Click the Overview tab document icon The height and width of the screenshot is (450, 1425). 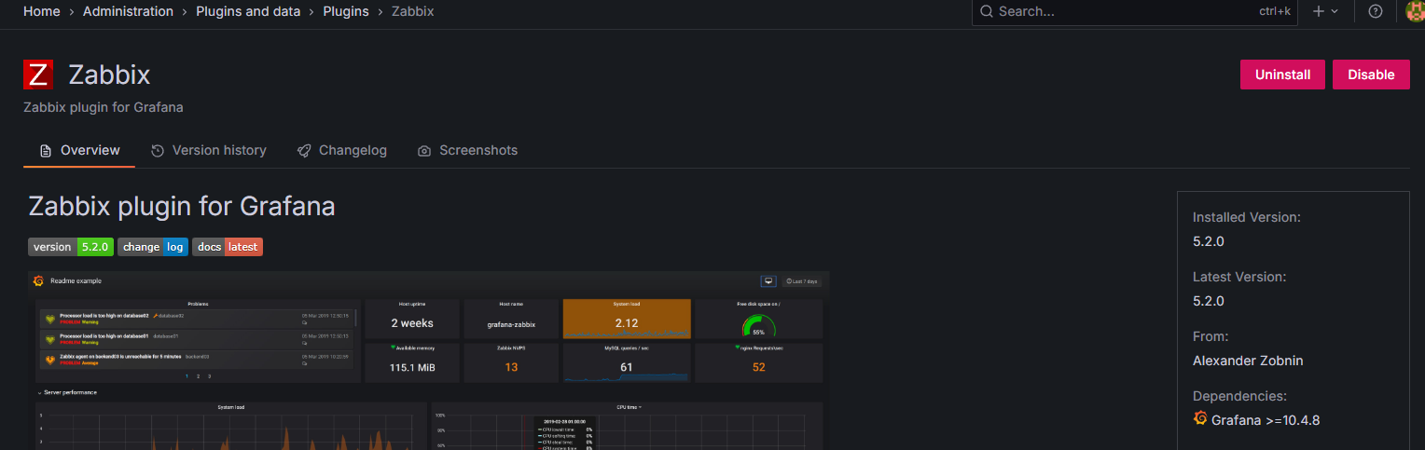tap(46, 151)
